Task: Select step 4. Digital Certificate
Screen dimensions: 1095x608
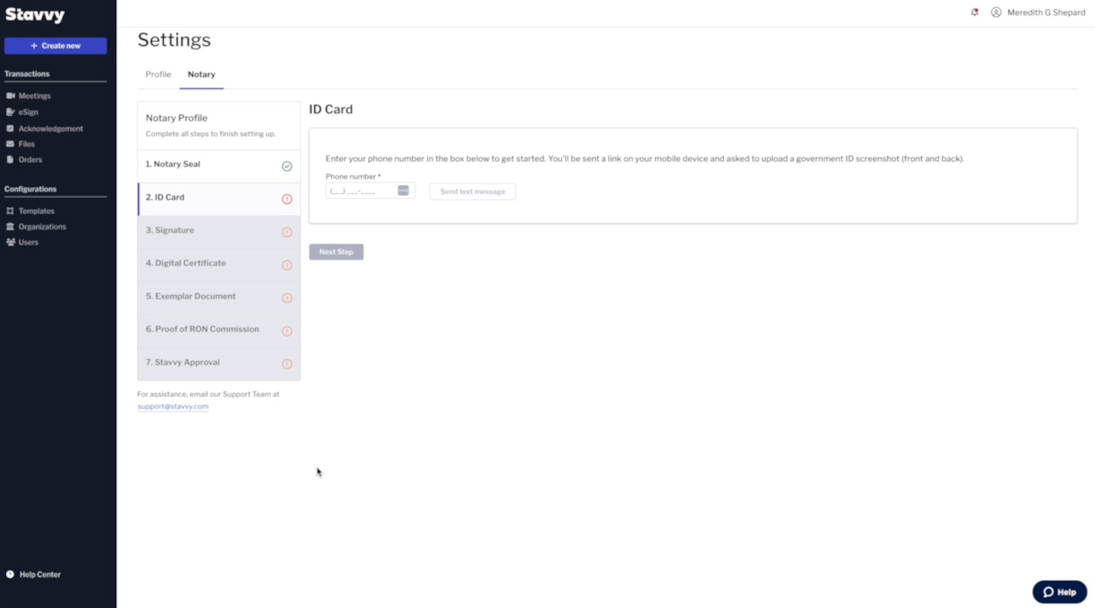Action: [x=218, y=265]
